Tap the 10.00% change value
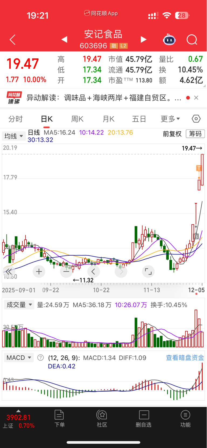 [35, 80]
